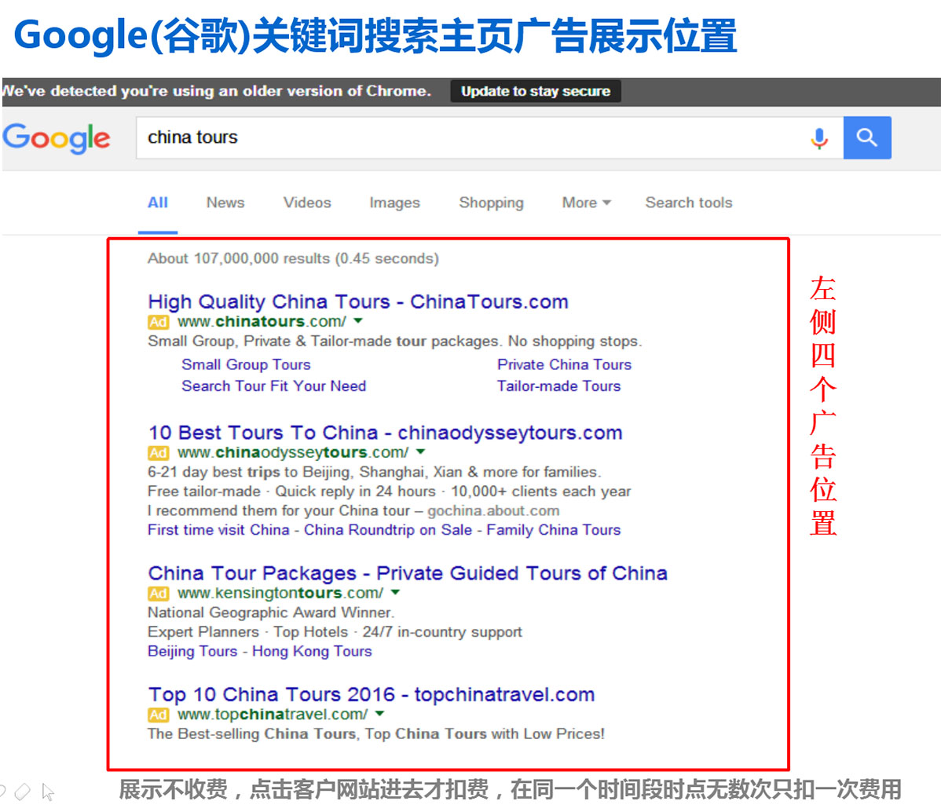Click the www.kensingtontours.com display URL
Viewport: 941px width, 808px height.
click(280, 594)
